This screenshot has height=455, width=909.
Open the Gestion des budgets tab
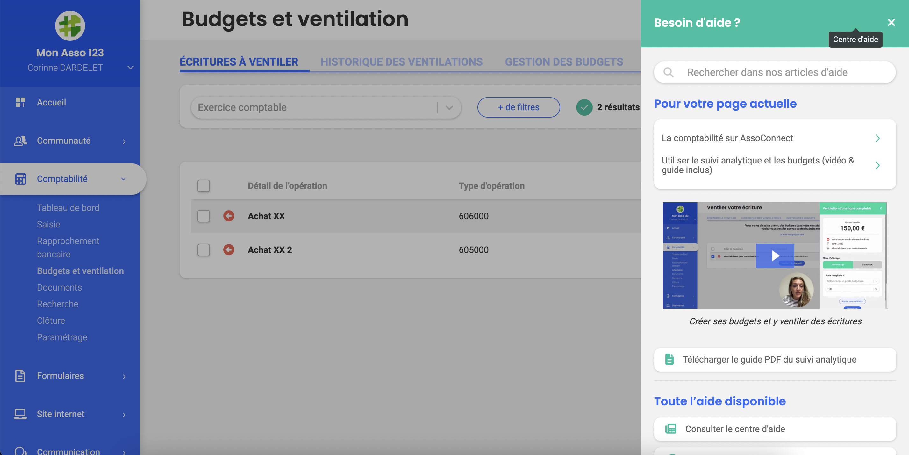point(563,62)
